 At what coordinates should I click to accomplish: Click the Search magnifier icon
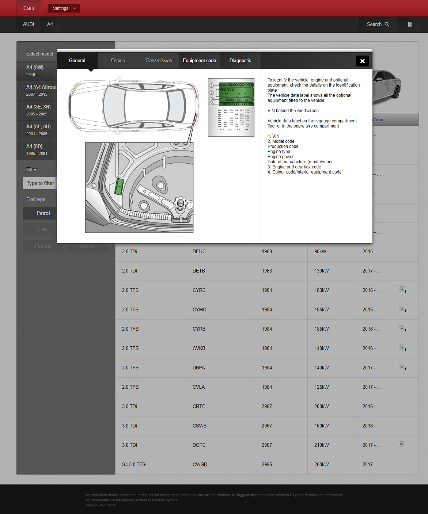387,24
